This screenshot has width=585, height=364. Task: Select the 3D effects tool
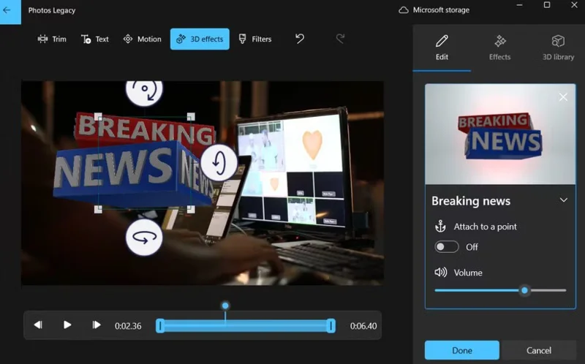[200, 39]
